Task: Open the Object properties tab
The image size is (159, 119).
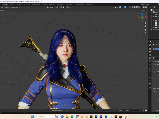Action: [150, 65]
